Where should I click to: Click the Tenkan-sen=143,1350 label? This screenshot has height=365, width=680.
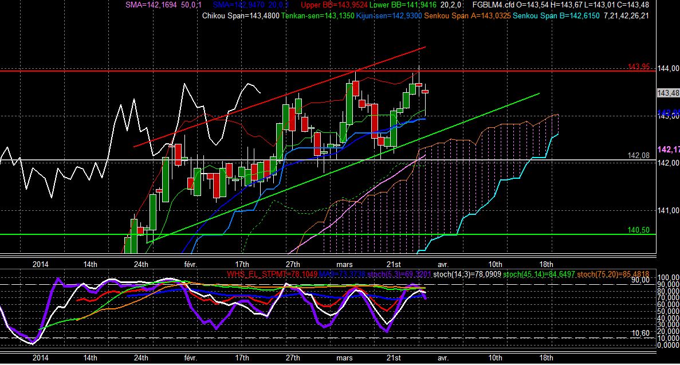[x=317, y=16]
